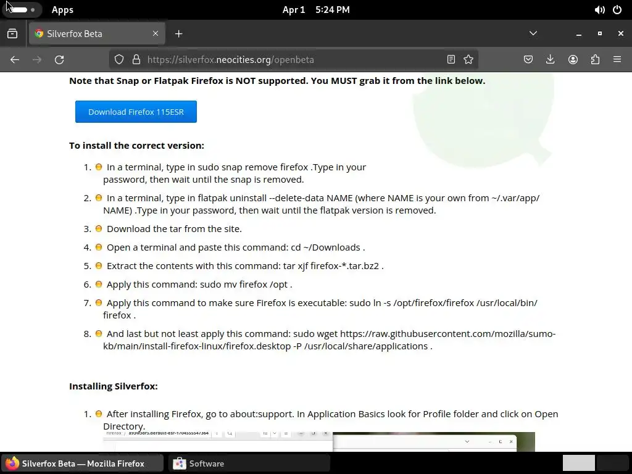The width and height of the screenshot is (632, 474).
Task: Click the Download Firefox 115ESR button
Action: 136,112
